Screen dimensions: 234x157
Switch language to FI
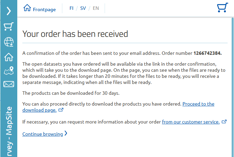[x=71, y=8]
